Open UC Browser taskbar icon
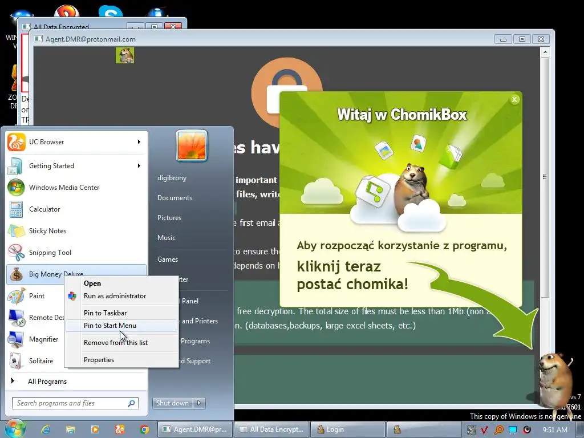Screen dimensions: 584x438 point(120,429)
